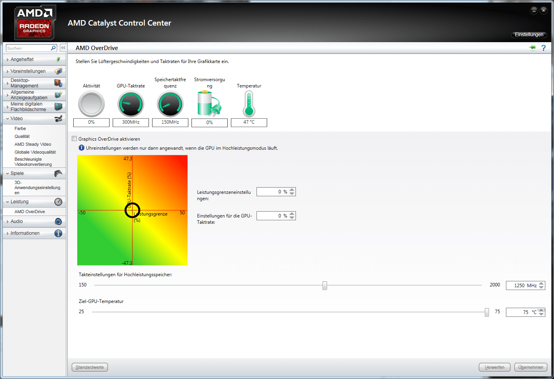
Task: Click the blue info icon near Uhreinstellungen
Action: pos(82,148)
